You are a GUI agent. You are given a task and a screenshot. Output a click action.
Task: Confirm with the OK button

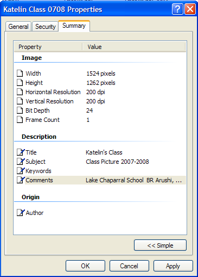[x=85, y=266]
